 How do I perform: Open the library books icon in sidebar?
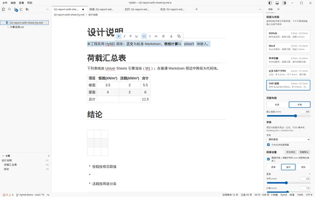[27, 9]
